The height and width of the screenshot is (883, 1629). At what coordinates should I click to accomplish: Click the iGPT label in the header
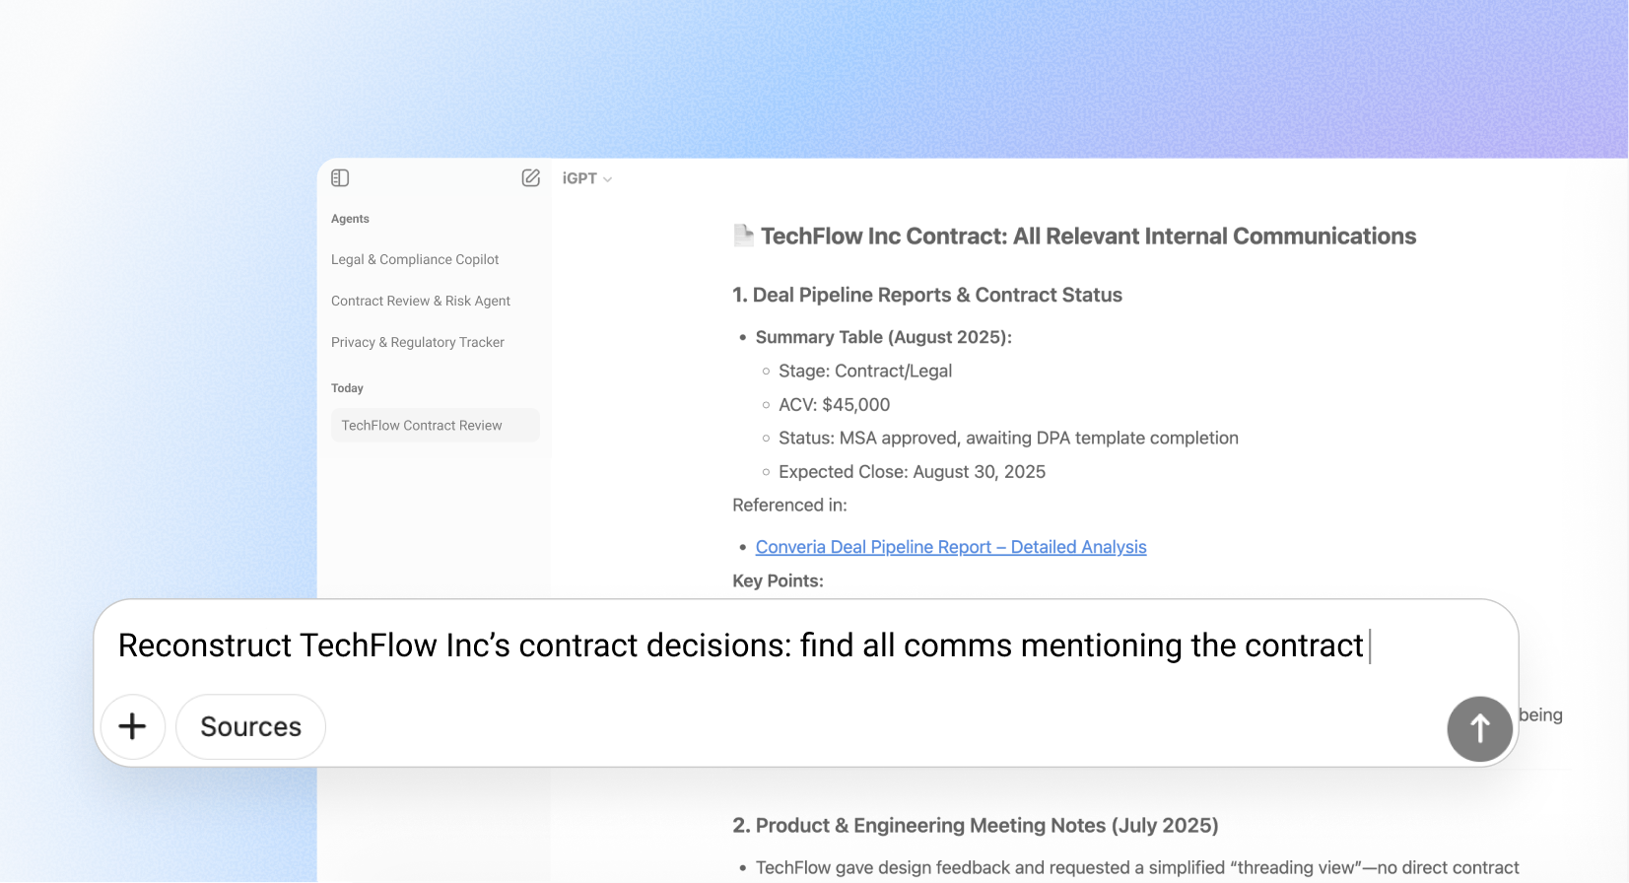579,178
